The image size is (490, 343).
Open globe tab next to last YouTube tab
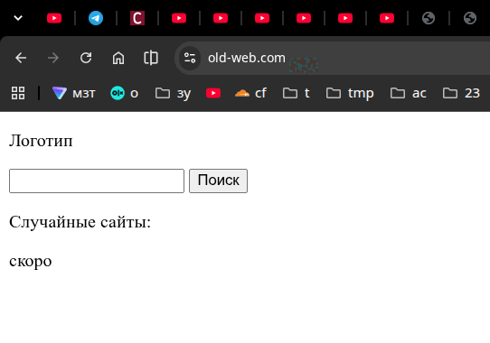click(x=429, y=18)
